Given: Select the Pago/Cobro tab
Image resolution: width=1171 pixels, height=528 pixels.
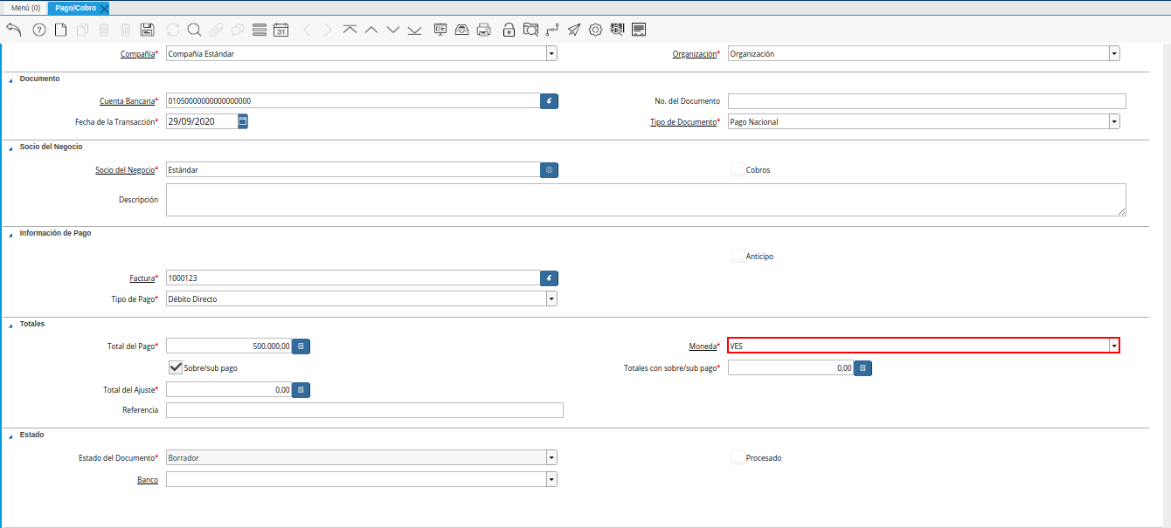Looking at the screenshot, I should coord(76,8).
